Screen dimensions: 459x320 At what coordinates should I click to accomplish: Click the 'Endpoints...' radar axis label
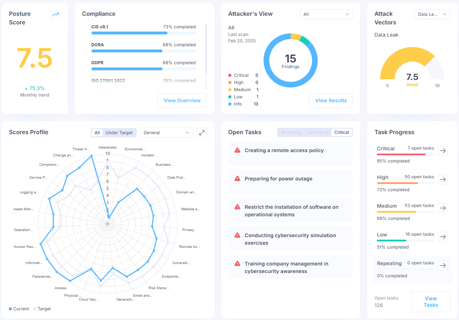pyautogui.click(x=171, y=277)
